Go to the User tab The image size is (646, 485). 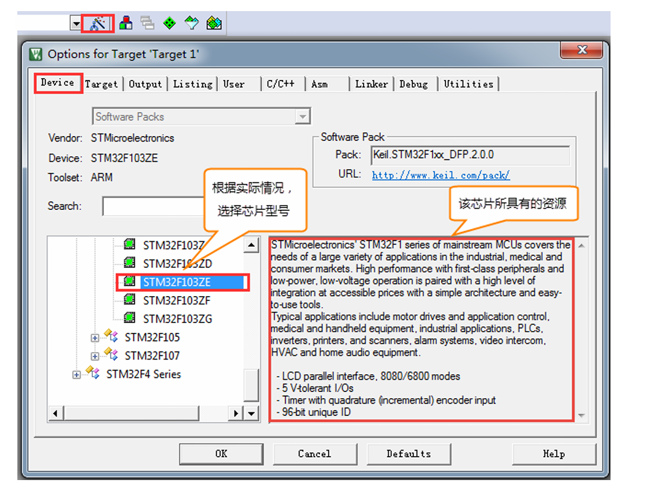click(x=234, y=84)
